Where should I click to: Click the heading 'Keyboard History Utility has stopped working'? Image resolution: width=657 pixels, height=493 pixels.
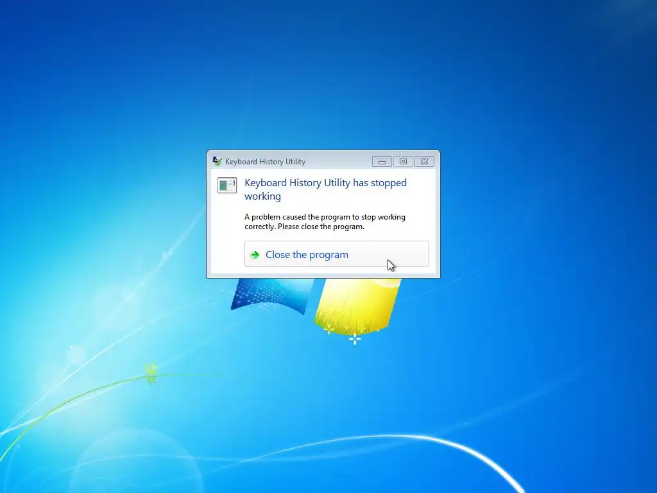[x=325, y=189]
